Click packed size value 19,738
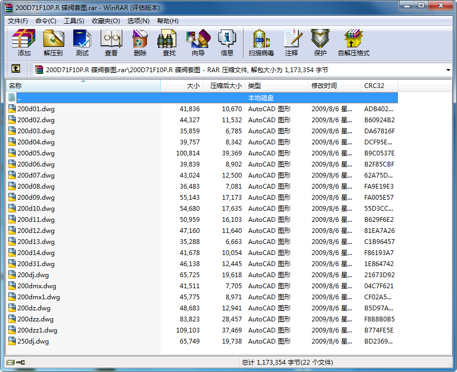The width and height of the screenshot is (457, 372). pos(232,341)
